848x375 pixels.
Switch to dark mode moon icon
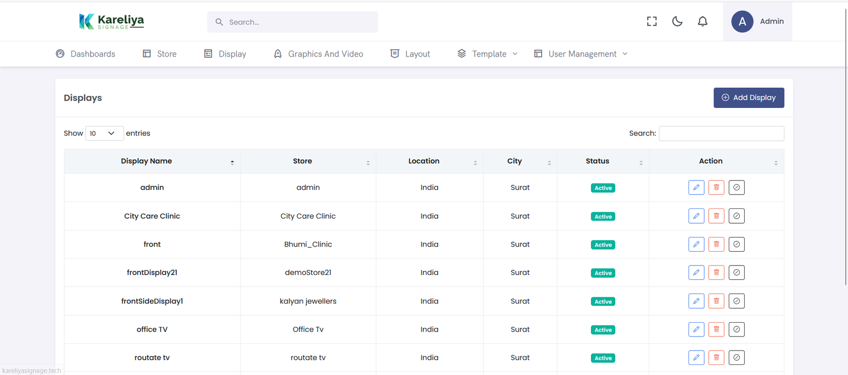click(677, 21)
